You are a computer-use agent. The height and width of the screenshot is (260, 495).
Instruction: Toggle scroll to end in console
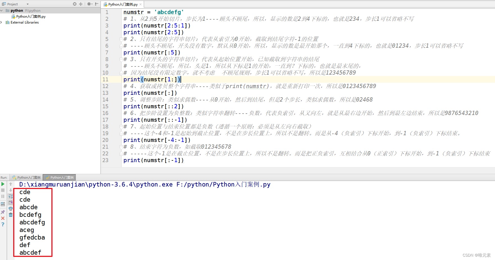[11, 203]
